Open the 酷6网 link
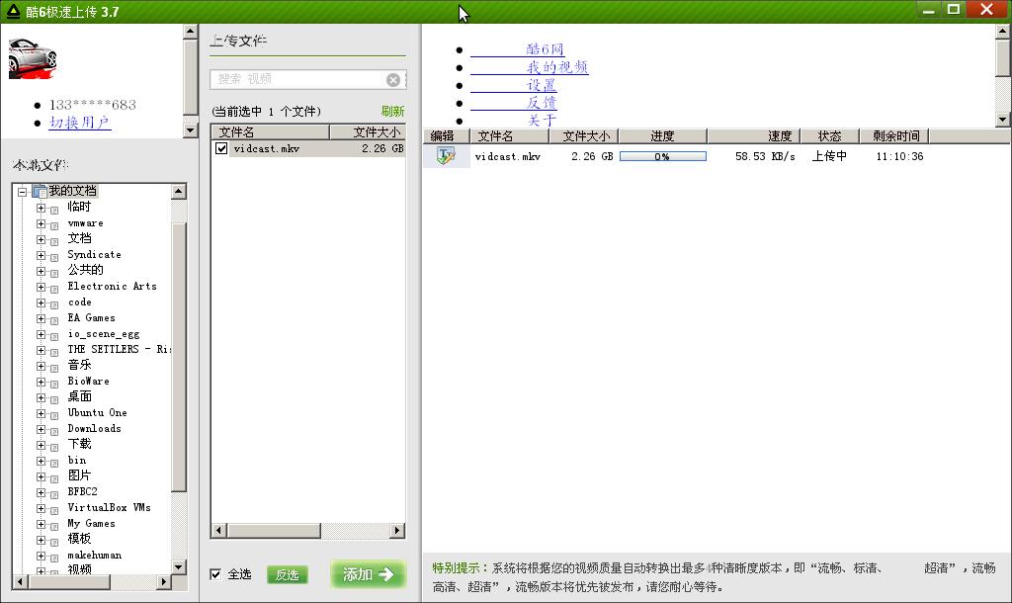This screenshot has height=603, width=1012. pyautogui.click(x=545, y=49)
